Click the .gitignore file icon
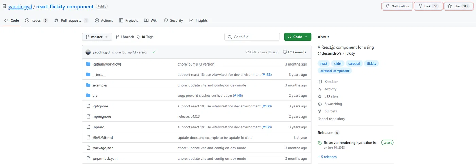476x164 pixels. pos(88,106)
